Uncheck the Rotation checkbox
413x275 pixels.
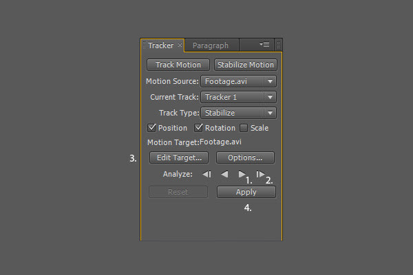click(198, 128)
